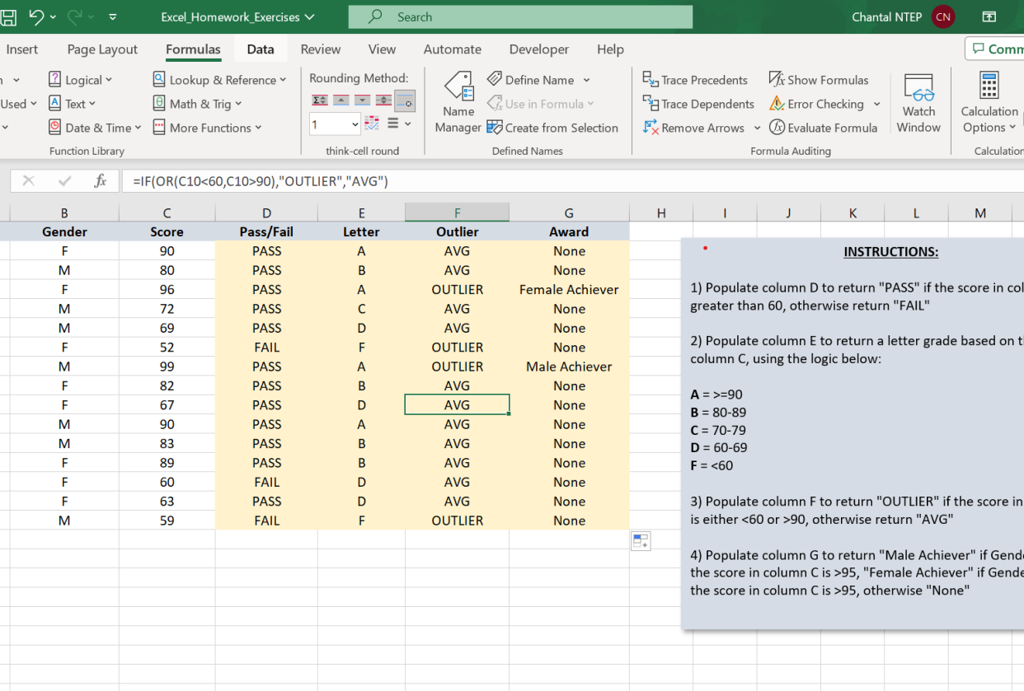The width and height of the screenshot is (1024, 691).
Task: Open think-cell more options menu
Action: point(398,124)
